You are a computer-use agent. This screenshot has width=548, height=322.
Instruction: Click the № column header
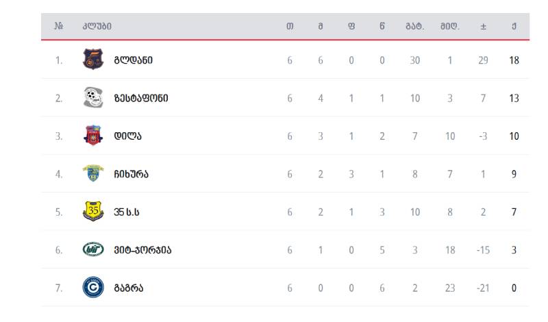[x=59, y=26]
